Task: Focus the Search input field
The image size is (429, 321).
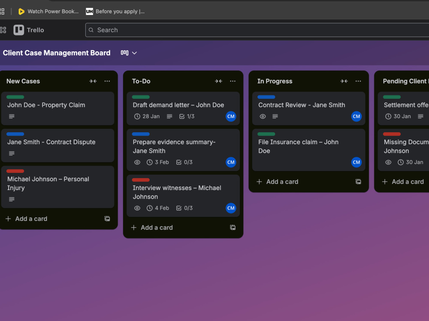Action: pos(257,30)
